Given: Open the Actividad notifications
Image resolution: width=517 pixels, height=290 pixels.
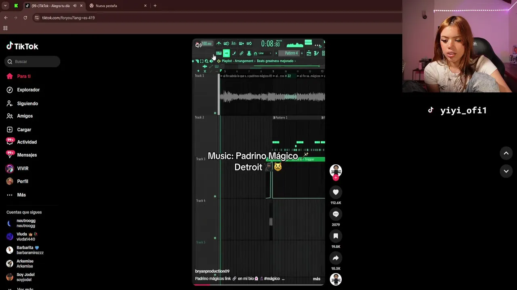Looking at the screenshot, I should tap(21, 142).
